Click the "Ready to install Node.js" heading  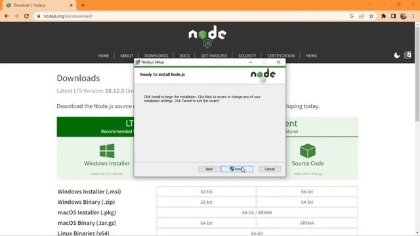pyautogui.click(x=162, y=74)
